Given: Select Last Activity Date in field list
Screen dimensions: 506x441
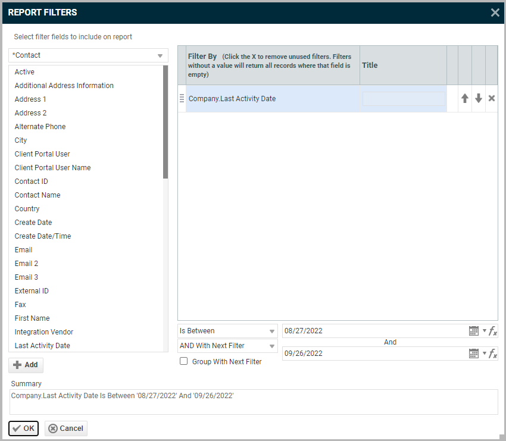Looking at the screenshot, I should click(42, 346).
